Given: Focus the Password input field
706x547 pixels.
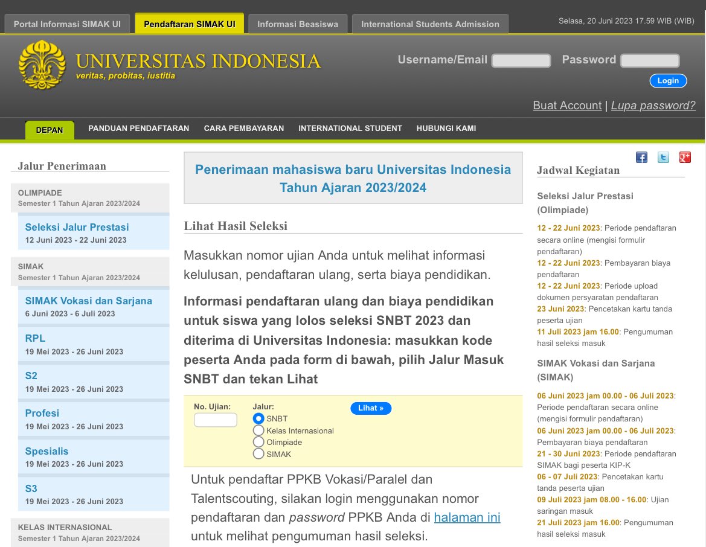Looking at the screenshot, I should tap(650, 60).
